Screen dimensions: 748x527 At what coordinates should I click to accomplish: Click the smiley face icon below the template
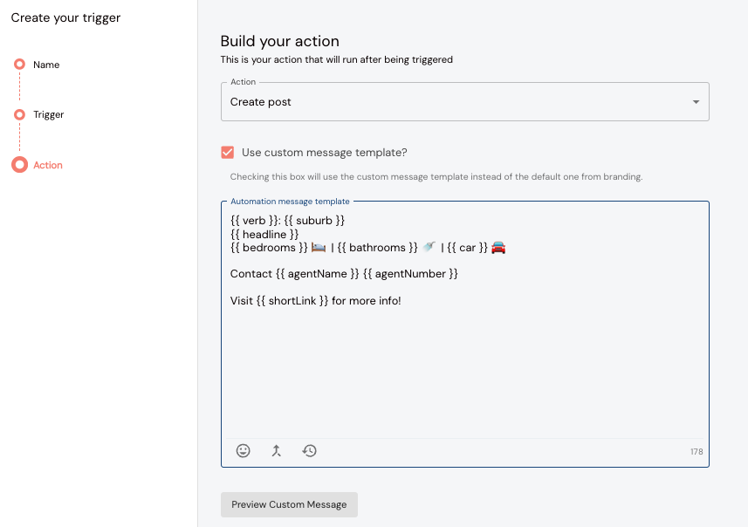pyautogui.click(x=244, y=450)
